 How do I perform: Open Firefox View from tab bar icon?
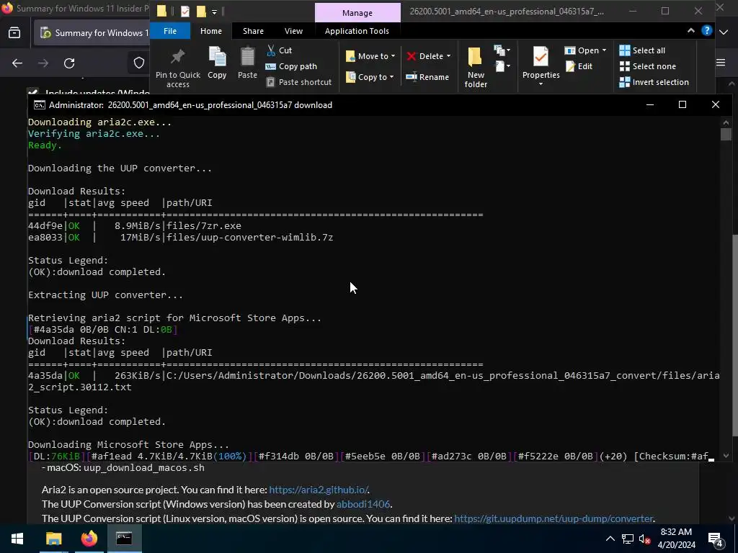[x=14, y=33]
